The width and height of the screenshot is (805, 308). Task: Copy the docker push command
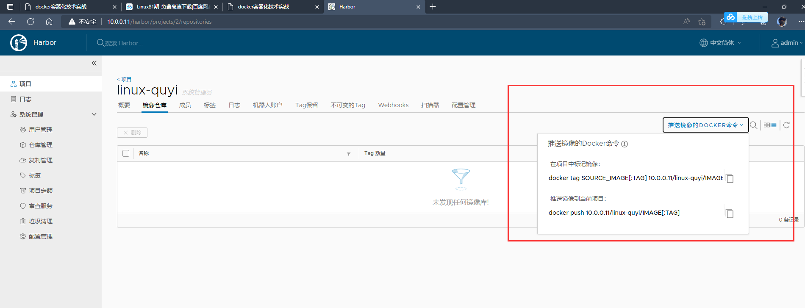[730, 213]
